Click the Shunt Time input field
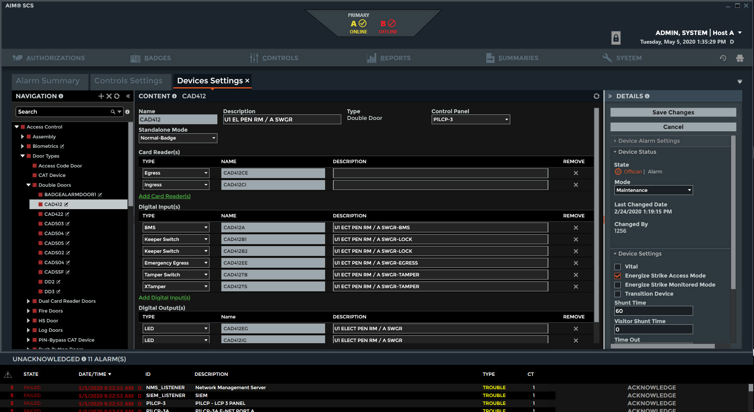754x412 pixels. [x=653, y=311]
